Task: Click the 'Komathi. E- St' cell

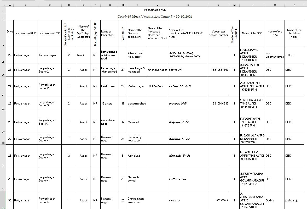Action: pos(188,156)
